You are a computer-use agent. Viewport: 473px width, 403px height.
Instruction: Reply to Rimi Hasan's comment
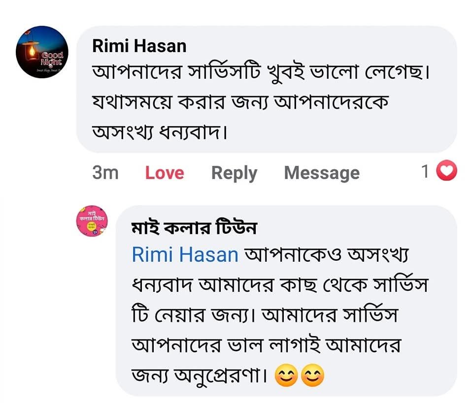click(x=234, y=173)
